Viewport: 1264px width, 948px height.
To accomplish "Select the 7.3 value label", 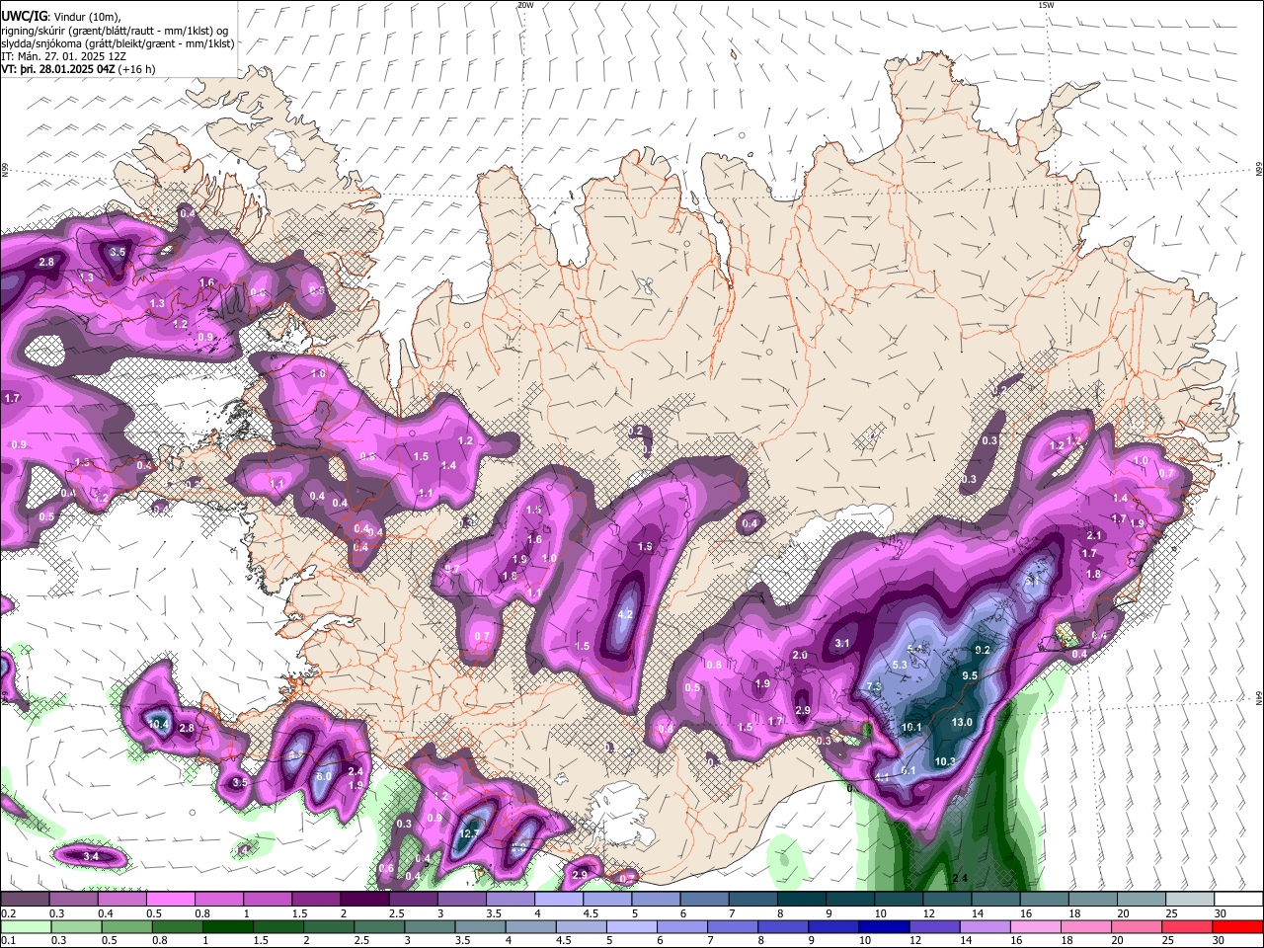I will (x=873, y=686).
